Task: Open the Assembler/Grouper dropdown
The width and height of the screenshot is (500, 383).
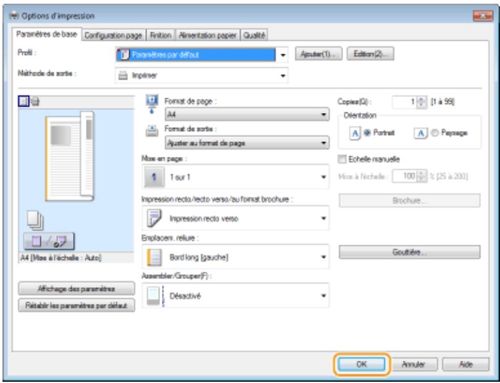Action: (x=235, y=296)
